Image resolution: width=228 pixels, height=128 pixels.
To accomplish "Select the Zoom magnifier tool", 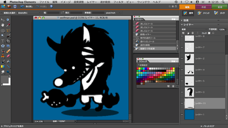I will pos(8,20).
